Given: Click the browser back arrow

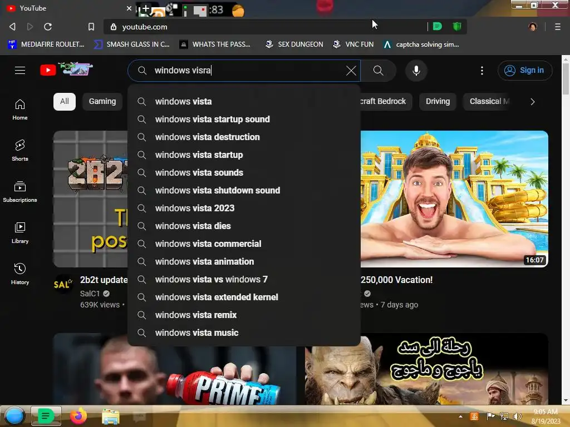Looking at the screenshot, I should click(12, 27).
